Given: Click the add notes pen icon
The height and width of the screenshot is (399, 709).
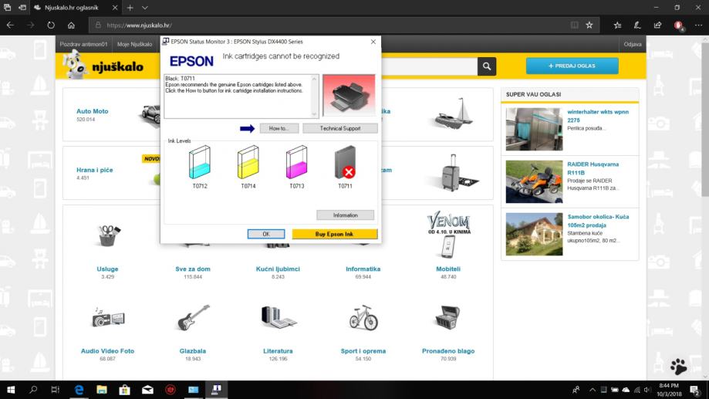Looking at the screenshot, I should coord(637,25).
